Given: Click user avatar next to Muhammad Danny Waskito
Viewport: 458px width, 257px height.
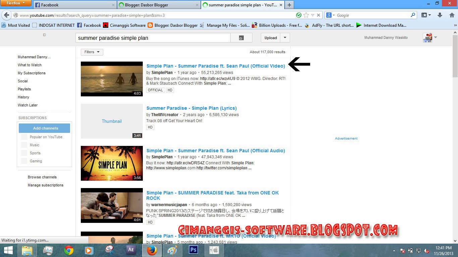Looking at the screenshot, I should tap(427, 38).
